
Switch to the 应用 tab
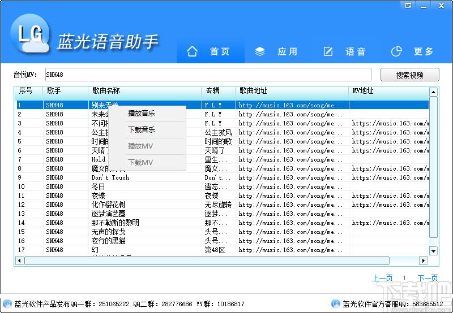[x=279, y=51]
